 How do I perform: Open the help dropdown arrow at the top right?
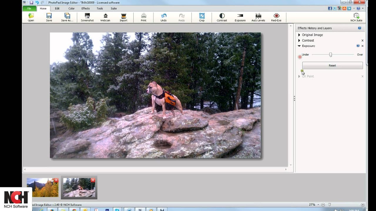(362, 8)
